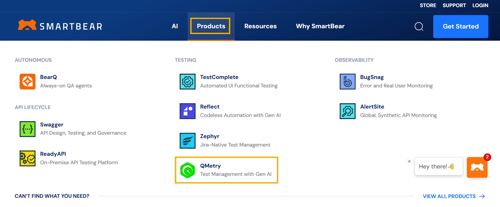Screen dimensions: 500x207
Task: Click 'Always-on QA agents' description
Action: [x=66, y=86]
